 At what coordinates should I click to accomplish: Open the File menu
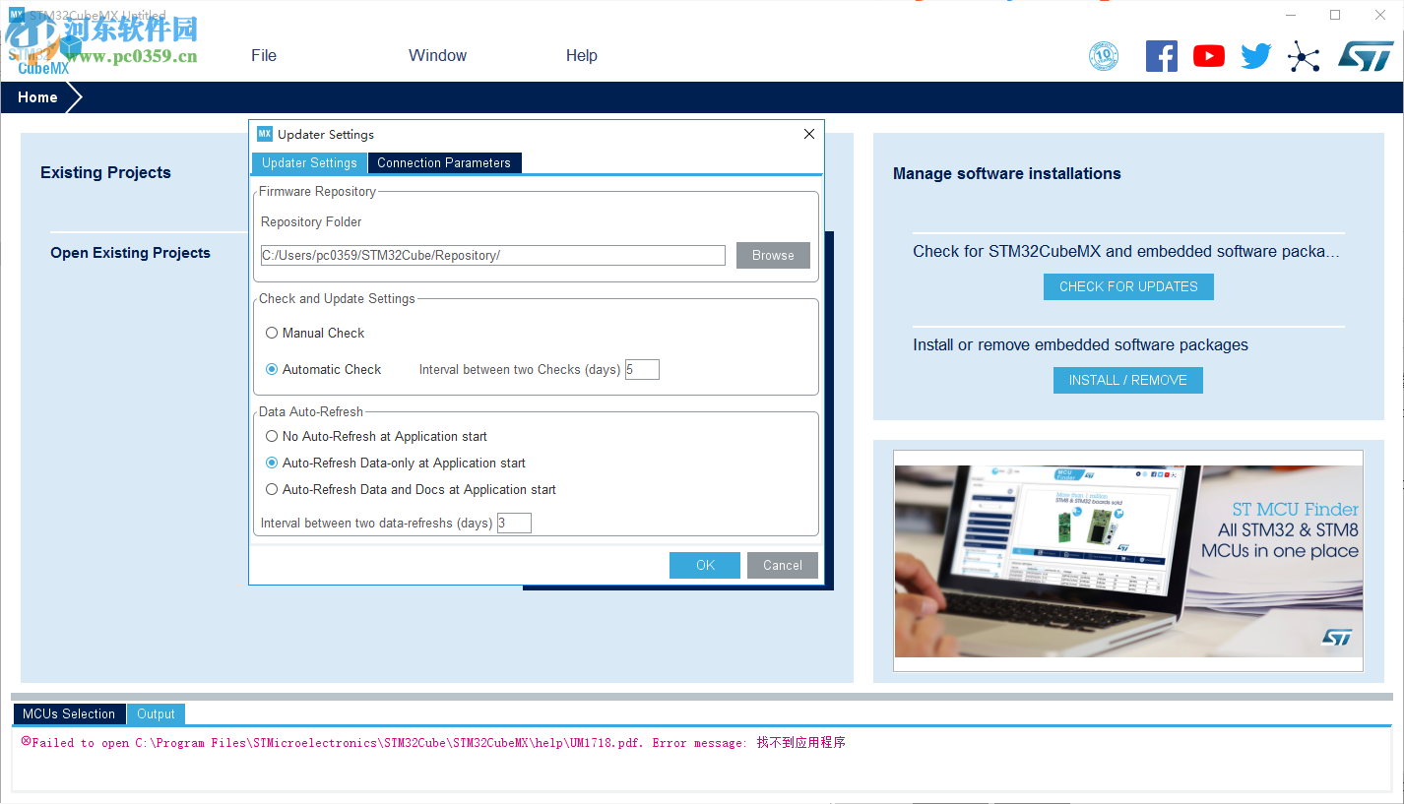click(263, 55)
